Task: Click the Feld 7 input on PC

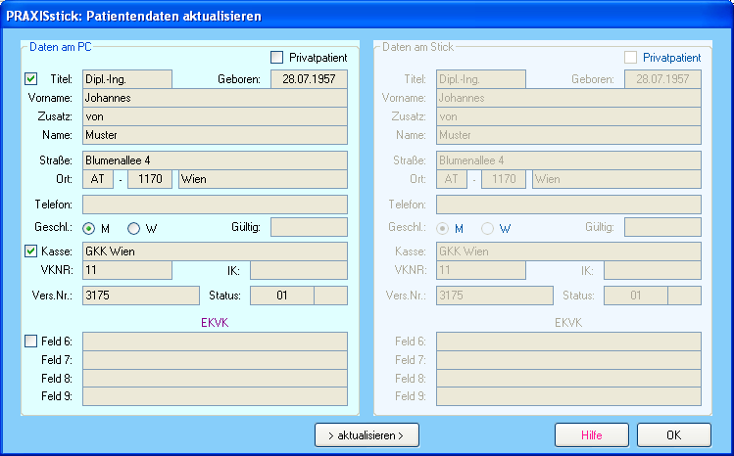Action: coord(215,360)
